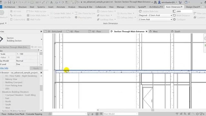Click the Save icon in quick access toolbar
The image size is (206, 116).
[9, 2]
